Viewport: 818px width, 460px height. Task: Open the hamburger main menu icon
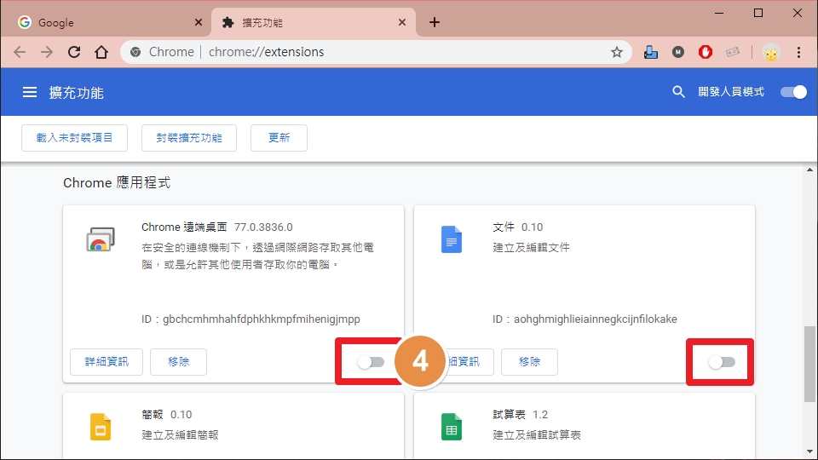pyautogui.click(x=30, y=92)
